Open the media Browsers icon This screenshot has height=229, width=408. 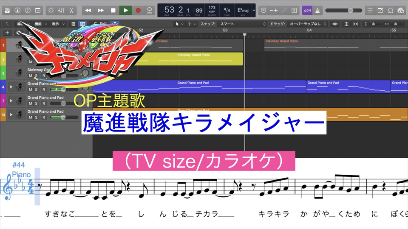tap(401, 10)
